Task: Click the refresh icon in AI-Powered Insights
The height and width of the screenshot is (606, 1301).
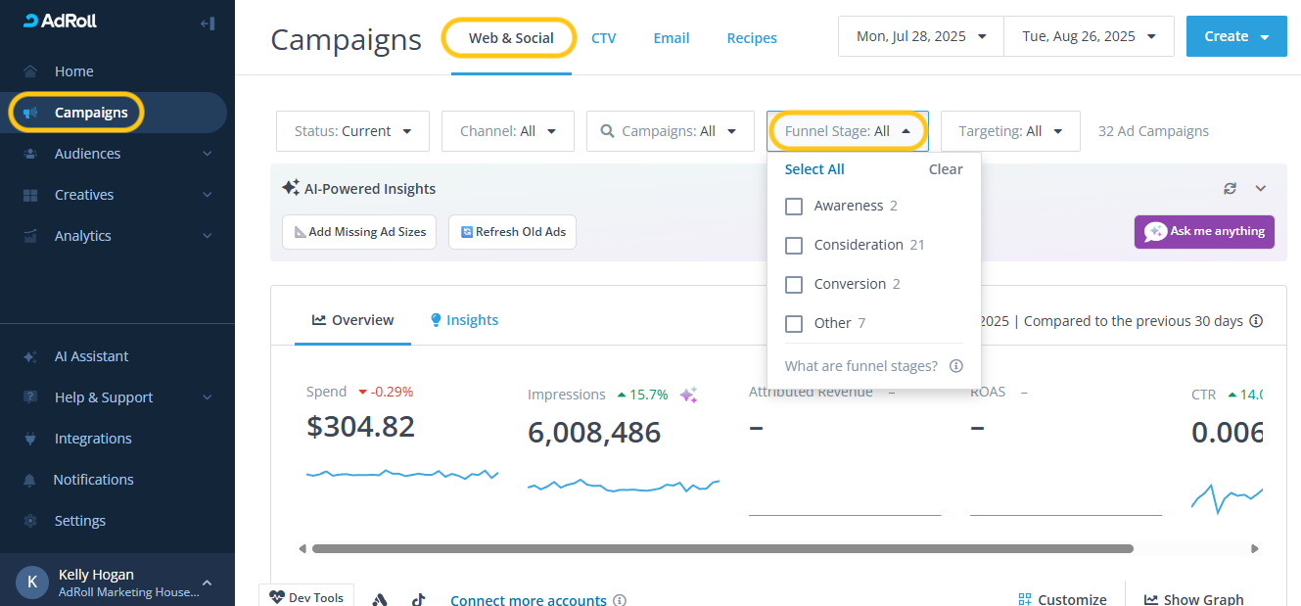Action: point(1231,188)
